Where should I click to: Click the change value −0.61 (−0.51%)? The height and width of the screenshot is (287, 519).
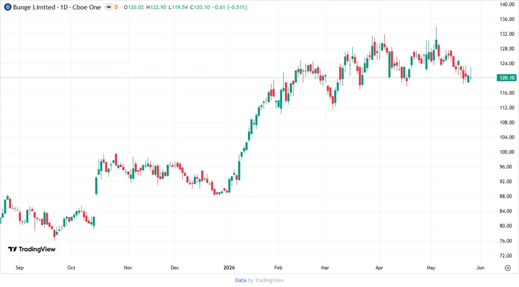tap(230, 7)
